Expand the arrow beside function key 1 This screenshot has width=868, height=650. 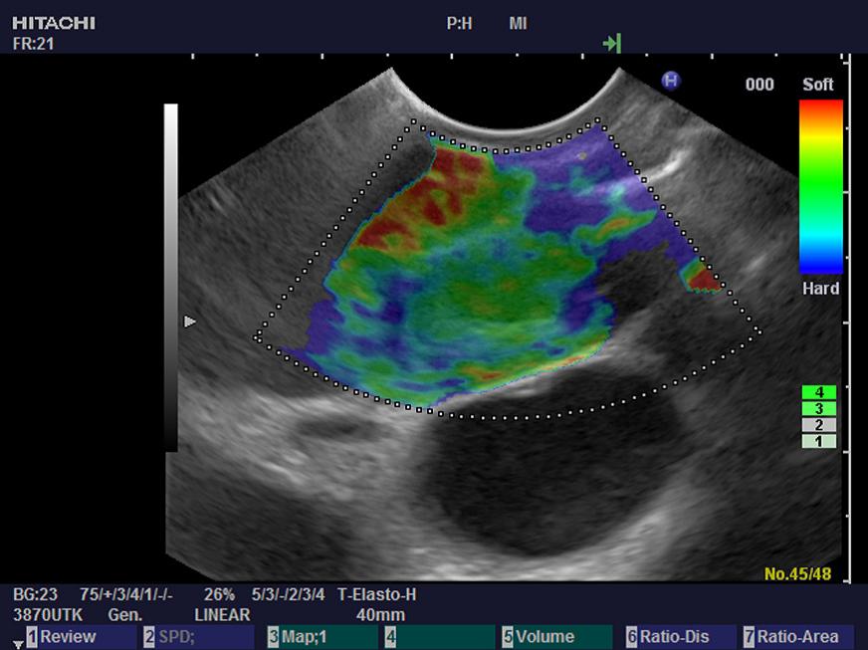click(x=18, y=644)
